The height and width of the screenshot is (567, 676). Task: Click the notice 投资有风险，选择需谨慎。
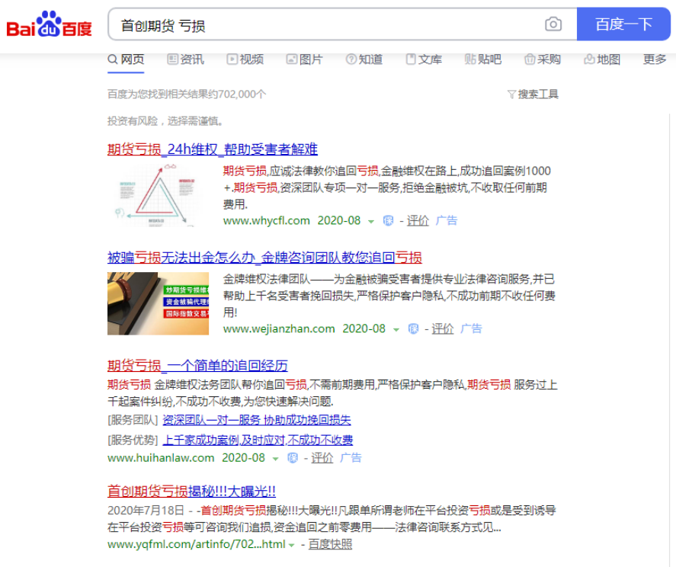pyautogui.click(x=165, y=121)
